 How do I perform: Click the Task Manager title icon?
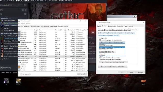click(x=19, y=21)
